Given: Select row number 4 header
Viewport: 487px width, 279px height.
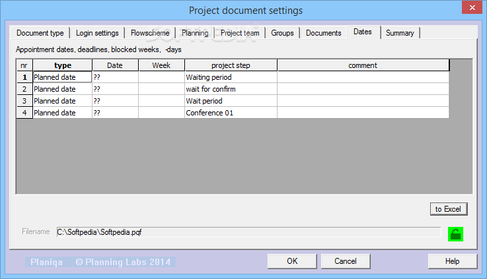Looking at the screenshot, I should 24,113.
